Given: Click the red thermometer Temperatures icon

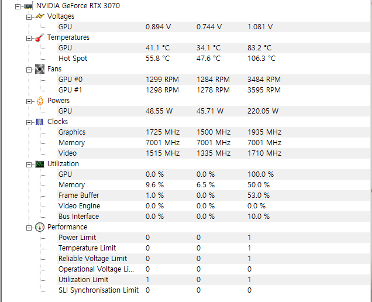Looking at the screenshot, I should (x=40, y=37).
